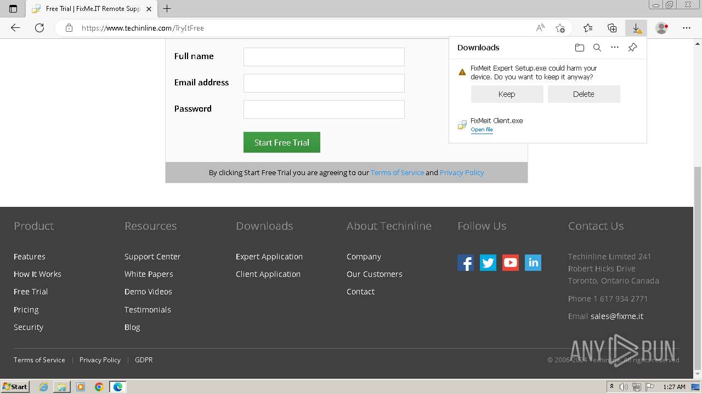The image size is (702, 394).
Task: Open bottom footer Privacy Policy link
Action: (100, 360)
